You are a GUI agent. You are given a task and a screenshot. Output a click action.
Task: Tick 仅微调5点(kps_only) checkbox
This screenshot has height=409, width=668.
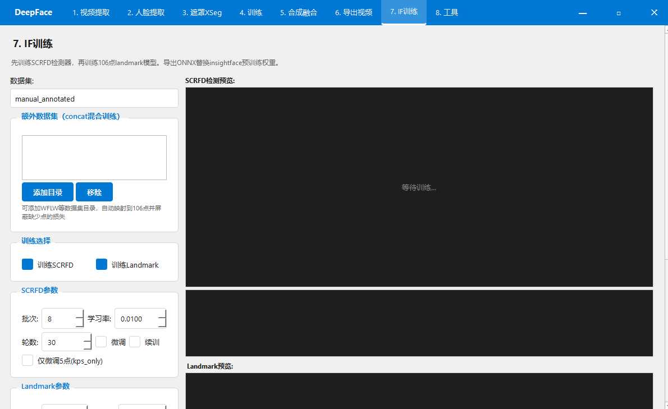pos(28,360)
